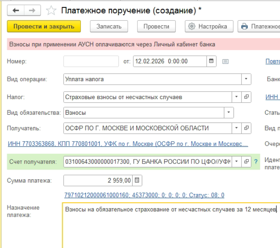
Task: Add document to favorites with star icon
Action: 51,10
